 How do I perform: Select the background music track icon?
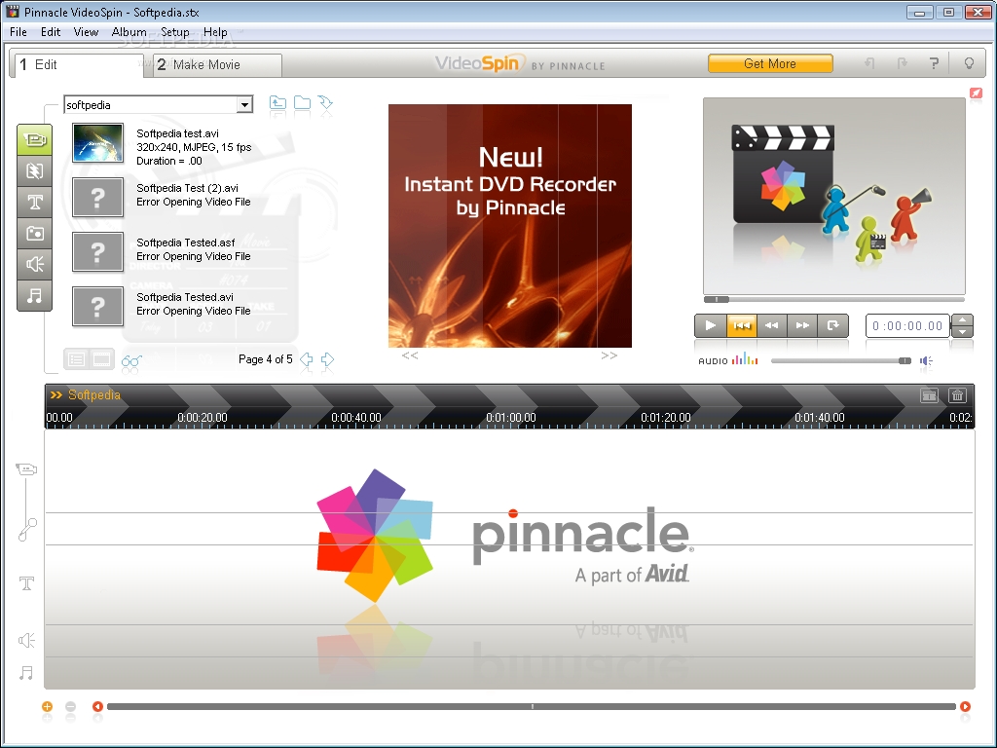[x=26, y=672]
